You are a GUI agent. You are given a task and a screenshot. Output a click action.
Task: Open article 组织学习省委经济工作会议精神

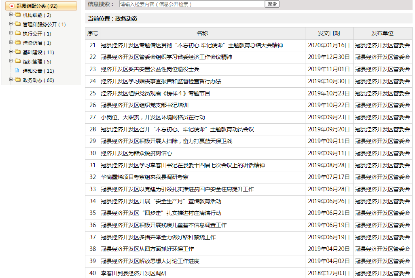(x=167, y=57)
